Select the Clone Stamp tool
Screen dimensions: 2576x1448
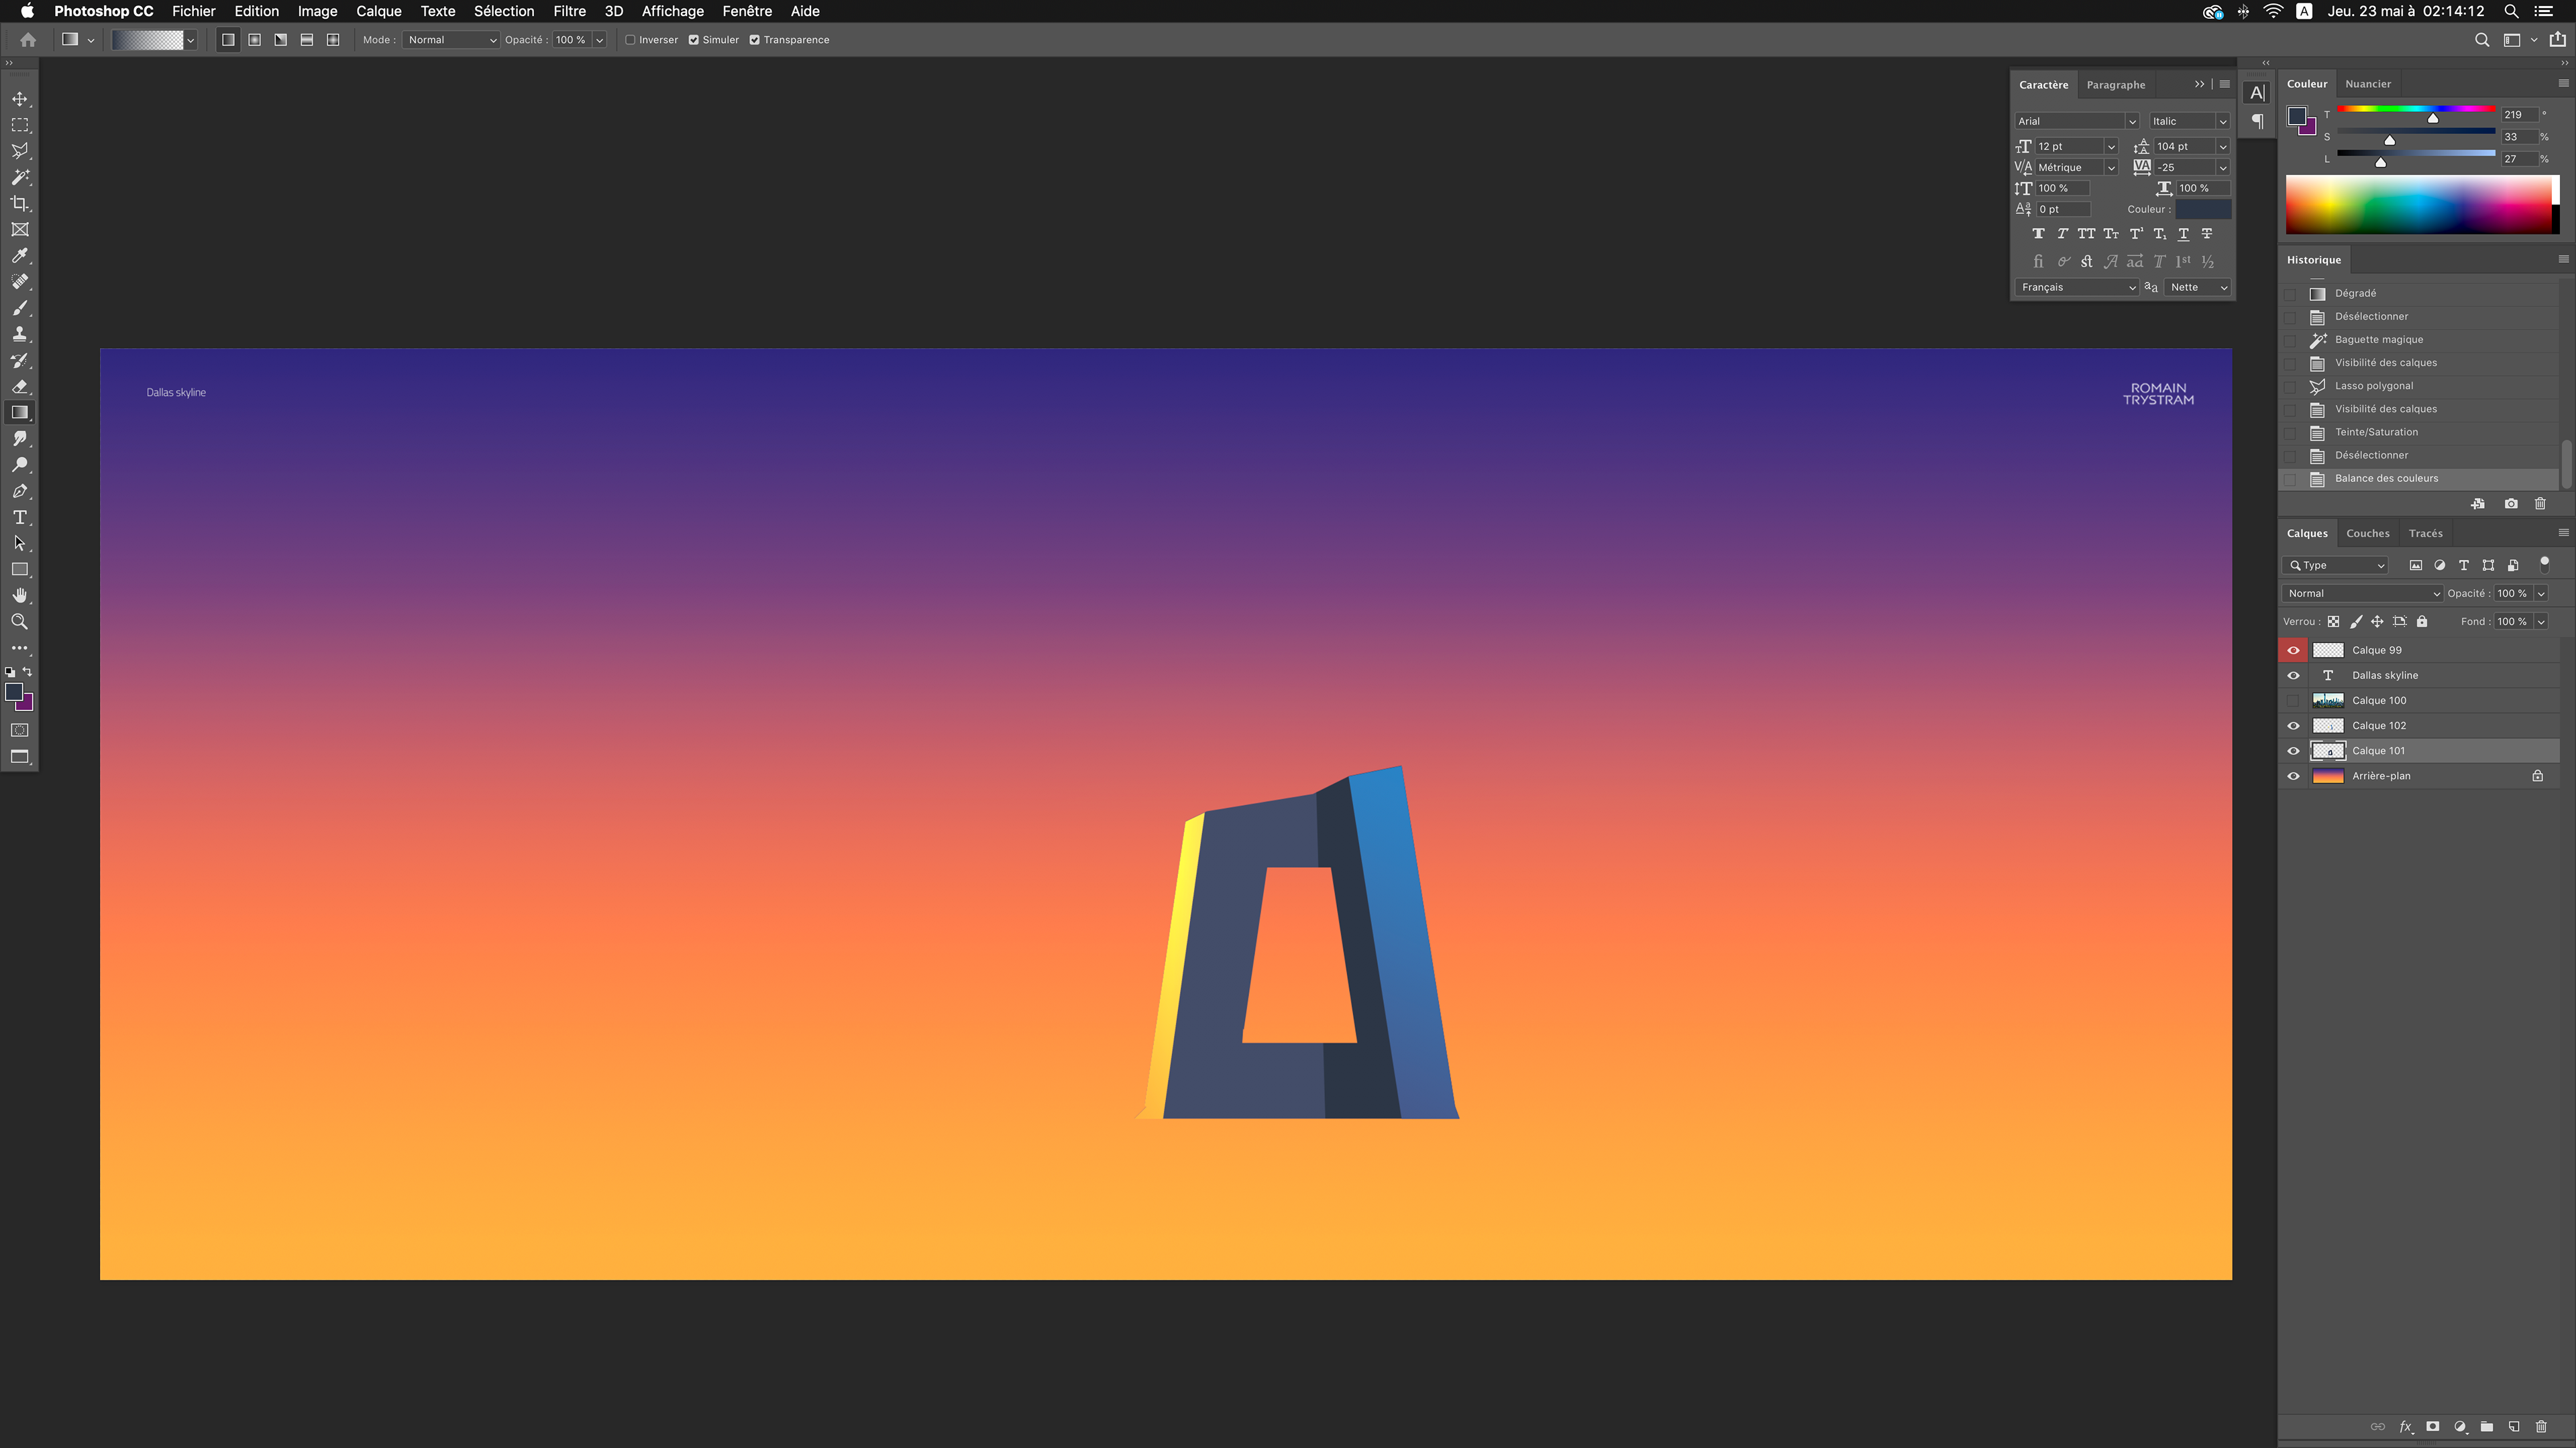20,334
